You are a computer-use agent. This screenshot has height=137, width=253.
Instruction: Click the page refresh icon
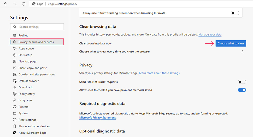point(23,4)
